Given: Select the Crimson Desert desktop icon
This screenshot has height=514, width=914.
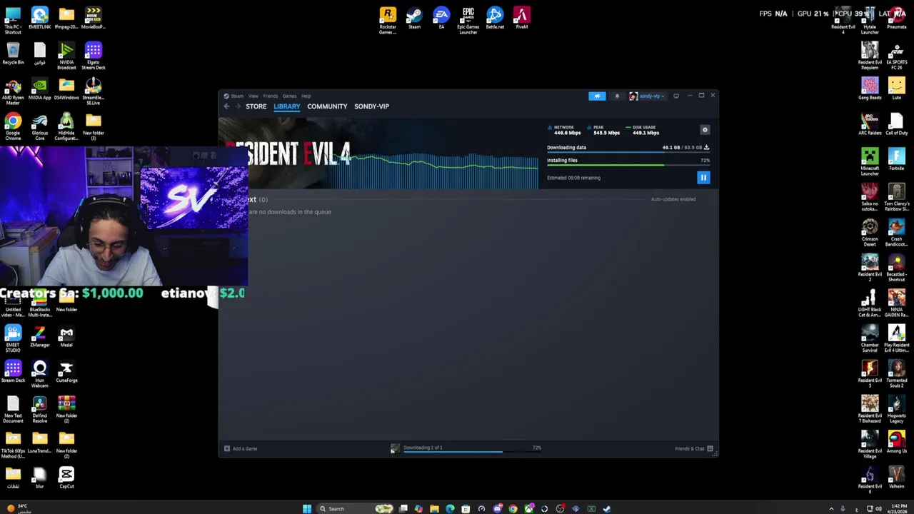Looking at the screenshot, I should point(870,233).
